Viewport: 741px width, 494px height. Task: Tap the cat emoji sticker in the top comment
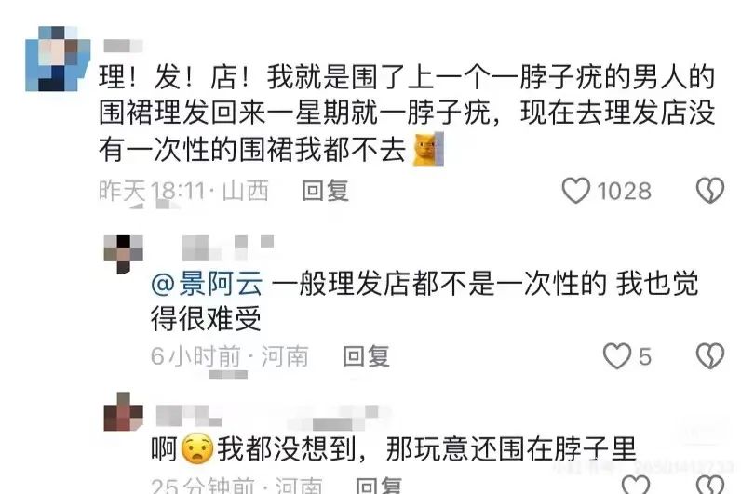[428, 149]
